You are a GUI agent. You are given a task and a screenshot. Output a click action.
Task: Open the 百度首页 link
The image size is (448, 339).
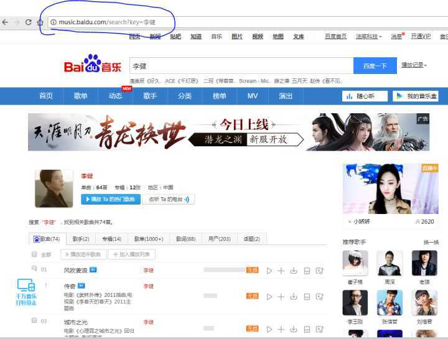click(336, 37)
